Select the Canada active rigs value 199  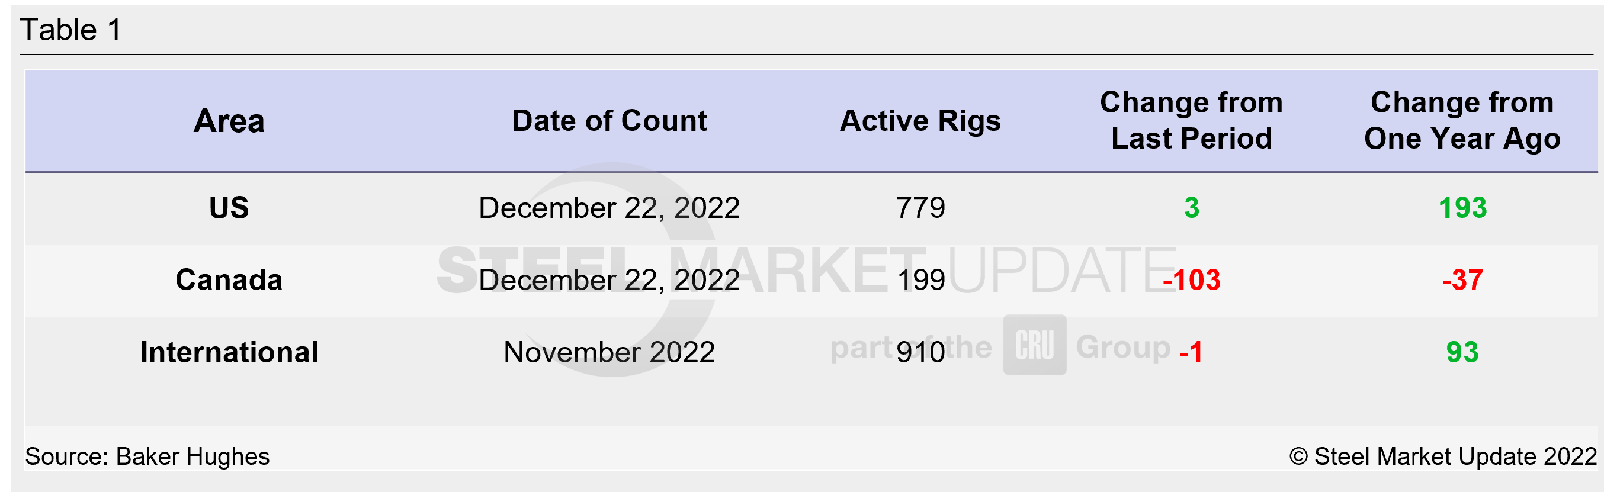pyautogui.click(x=921, y=279)
